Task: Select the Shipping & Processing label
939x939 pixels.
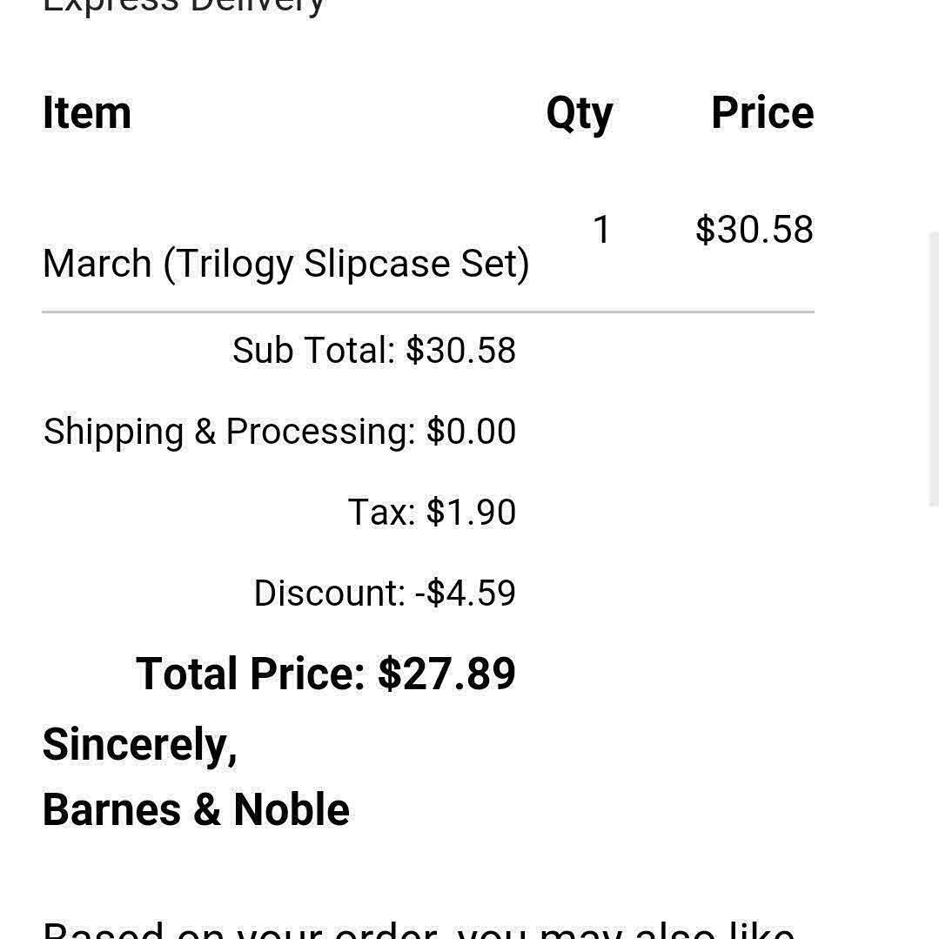Action: click(230, 432)
